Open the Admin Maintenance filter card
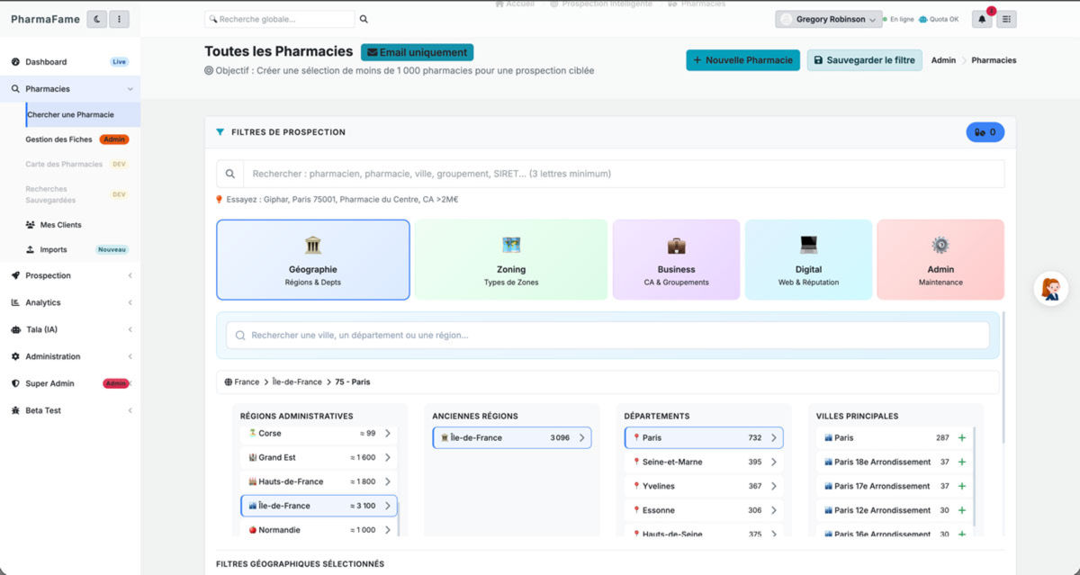The height and width of the screenshot is (575, 1080). tap(940, 258)
